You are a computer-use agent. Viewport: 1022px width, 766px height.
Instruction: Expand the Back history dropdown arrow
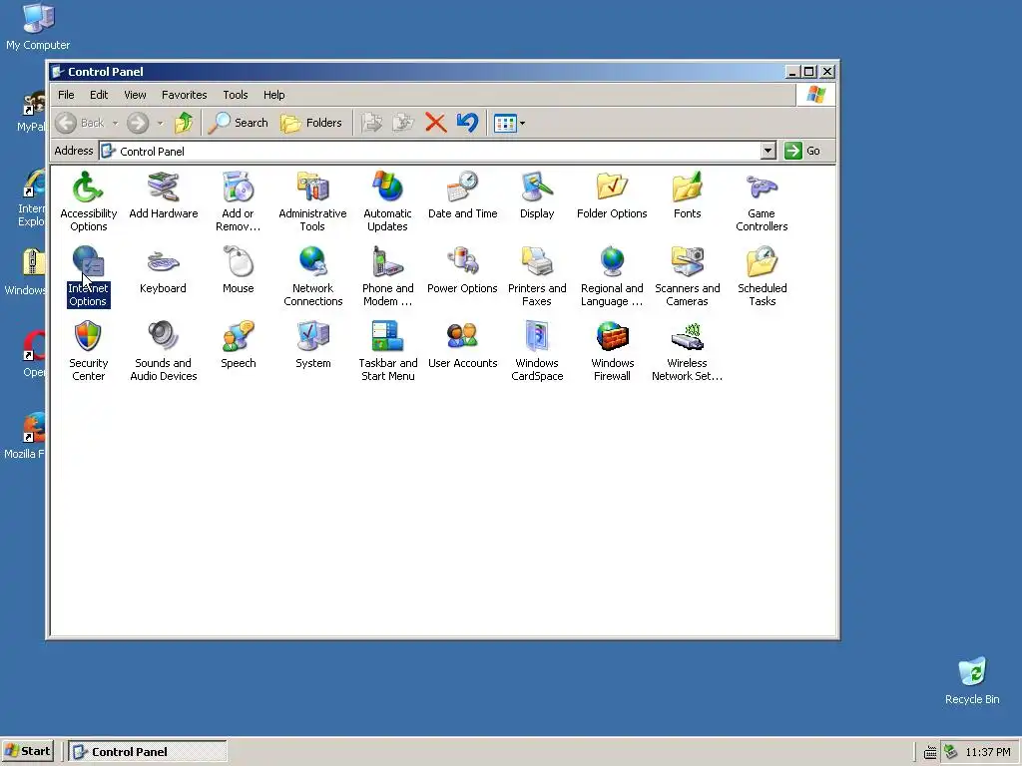[115, 123]
